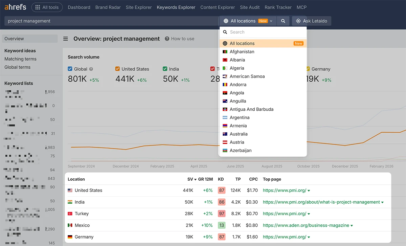This screenshot has height=246, width=406.
Task: Click the Turkey KD 97 badge
Action: [x=222, y=214]
